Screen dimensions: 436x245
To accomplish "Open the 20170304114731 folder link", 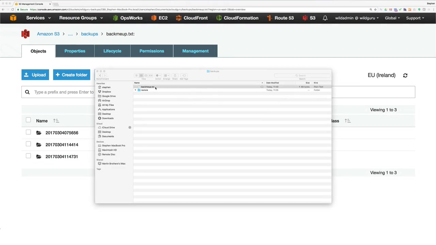I will 62,157.
